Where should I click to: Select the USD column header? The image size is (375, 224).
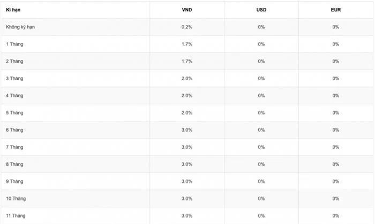point(261,10)
